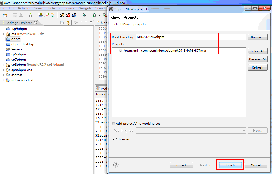Image resolution: width=272 pixels, height=174 pixels.
Task: Go to previous page with < Back
Action: click(x=181, y=165)
